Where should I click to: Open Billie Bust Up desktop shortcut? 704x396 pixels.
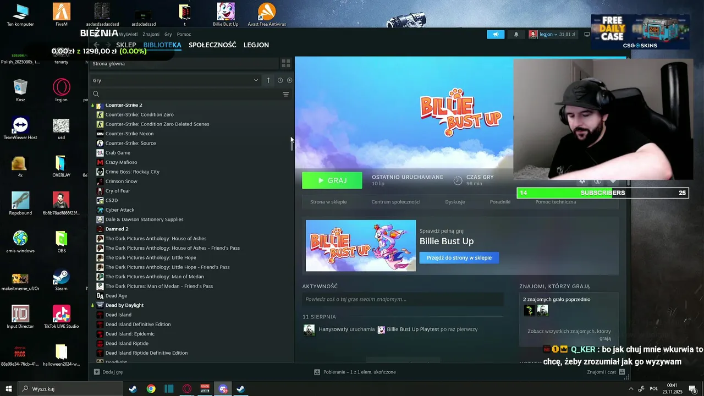pos(226,15)
